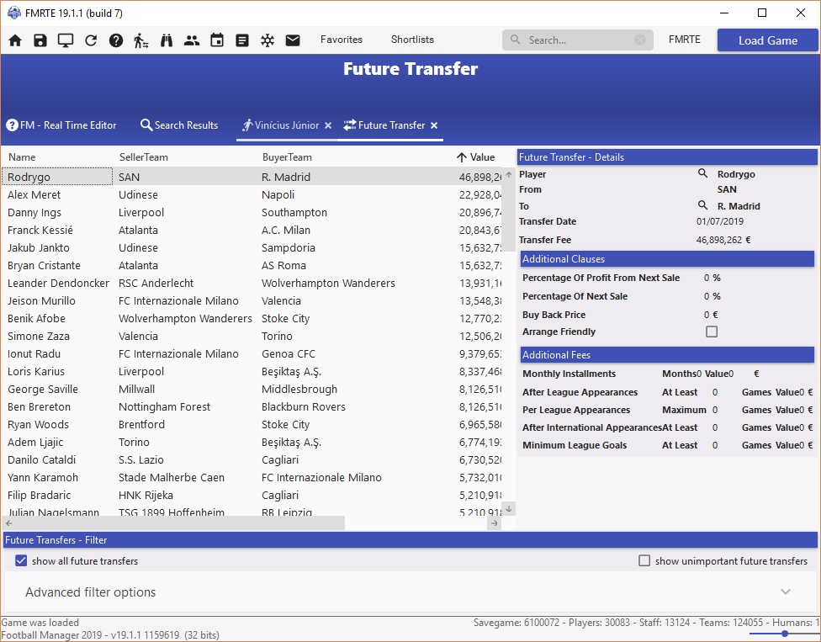Tick the Arrange Friendly checkbox
Viewport: 821px width, 642px height.
click(x=712, y=332)
